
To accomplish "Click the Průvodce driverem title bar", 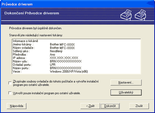I will click(x=77, y=4).
